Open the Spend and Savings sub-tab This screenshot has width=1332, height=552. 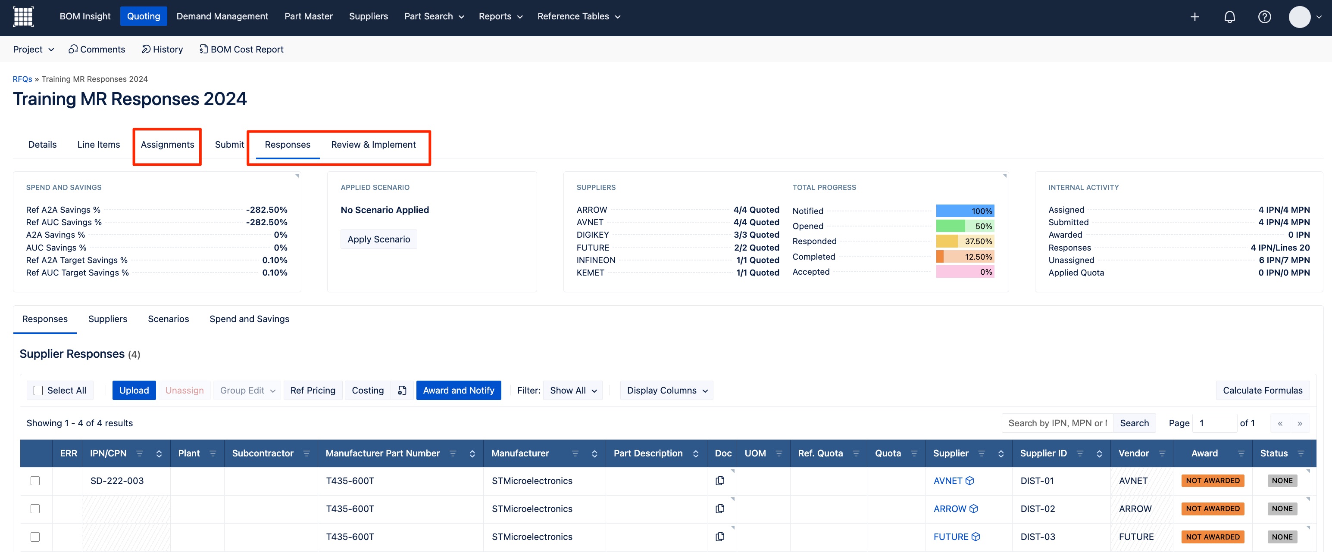coord(249,319)
